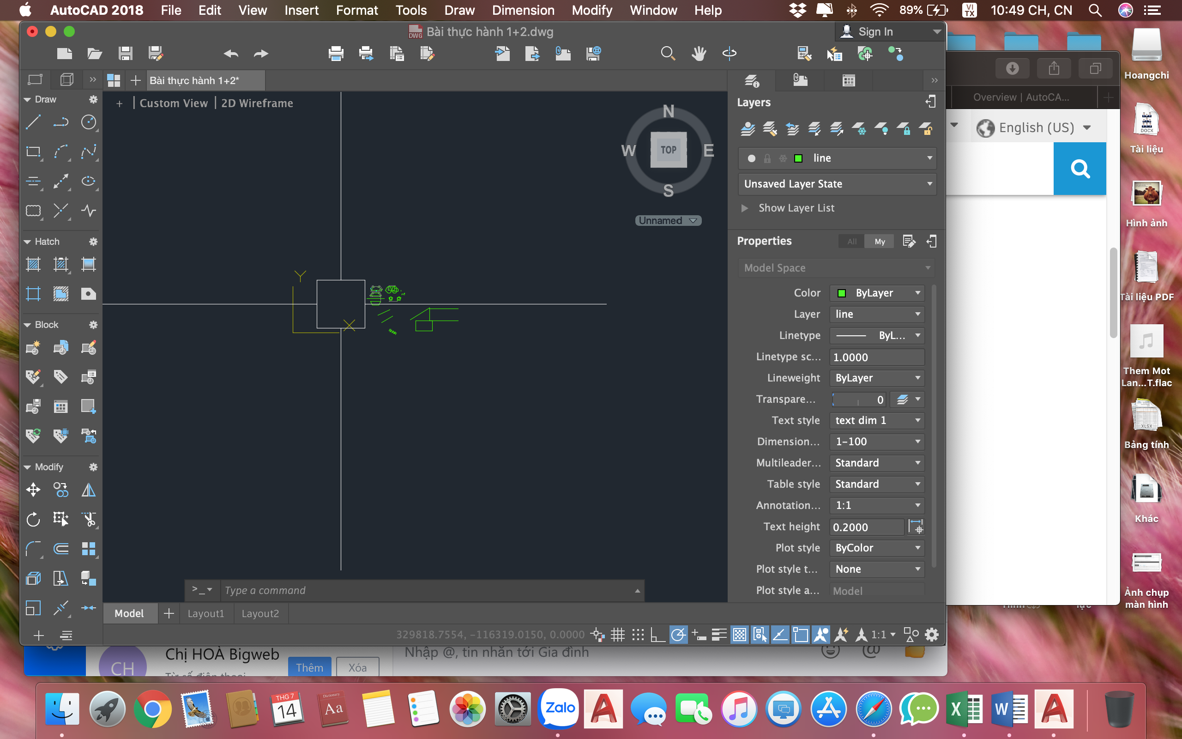
Task: Activate the Zoom magnifier tool
Action: pos(668,53)
